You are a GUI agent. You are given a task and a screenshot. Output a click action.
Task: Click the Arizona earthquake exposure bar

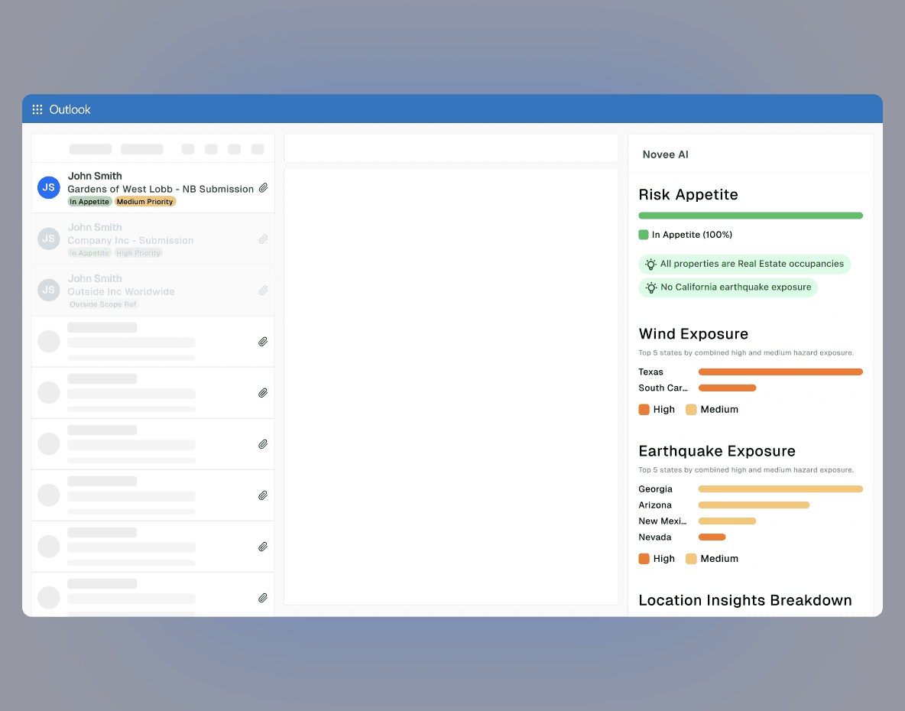(754, 505)
